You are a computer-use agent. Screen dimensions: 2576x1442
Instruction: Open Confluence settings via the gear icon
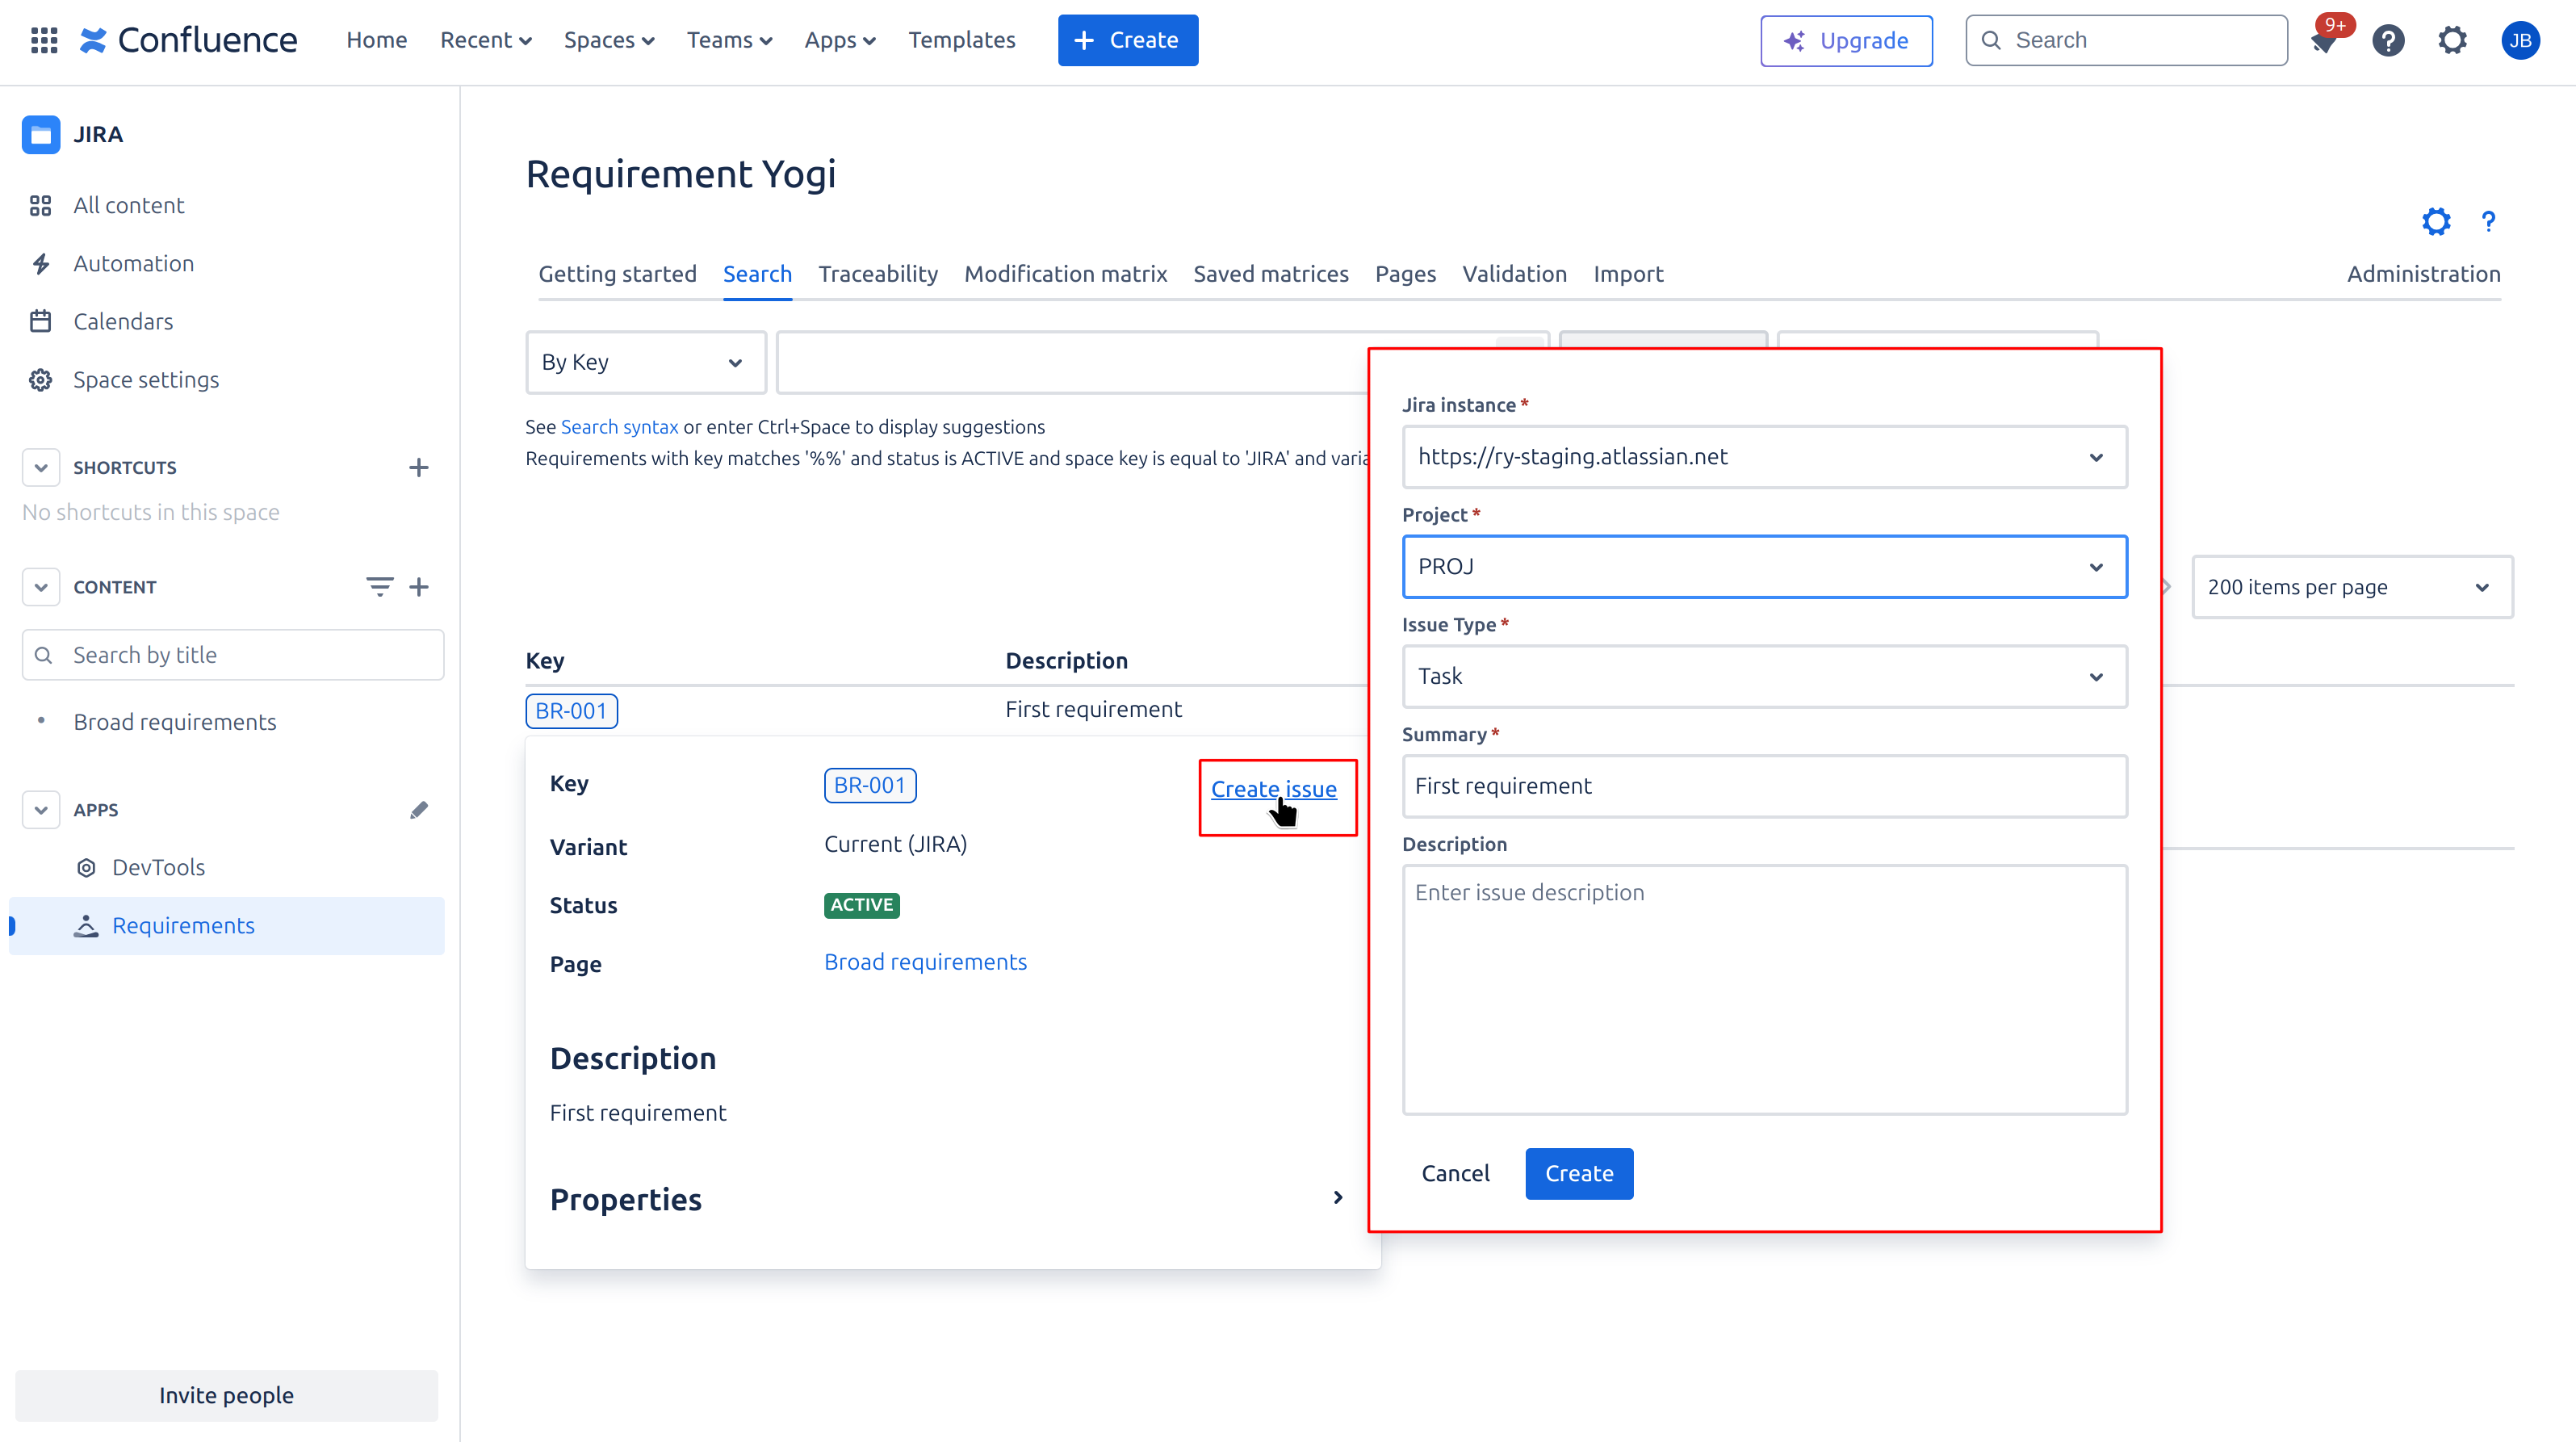point(2452,40)
